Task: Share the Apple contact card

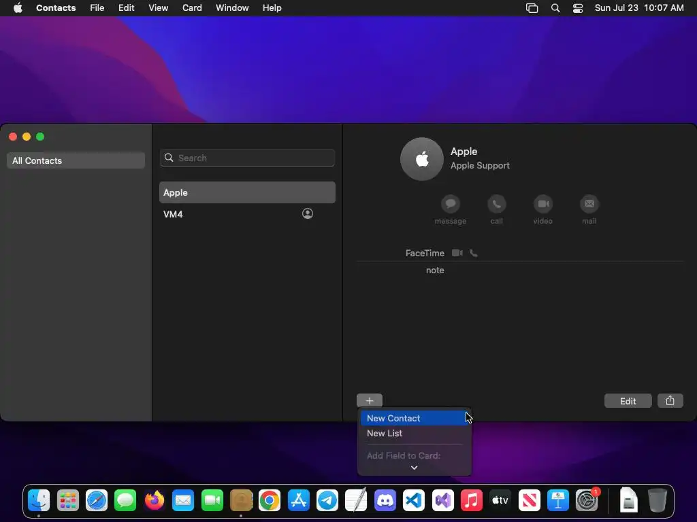Action: tap(670, 401)
